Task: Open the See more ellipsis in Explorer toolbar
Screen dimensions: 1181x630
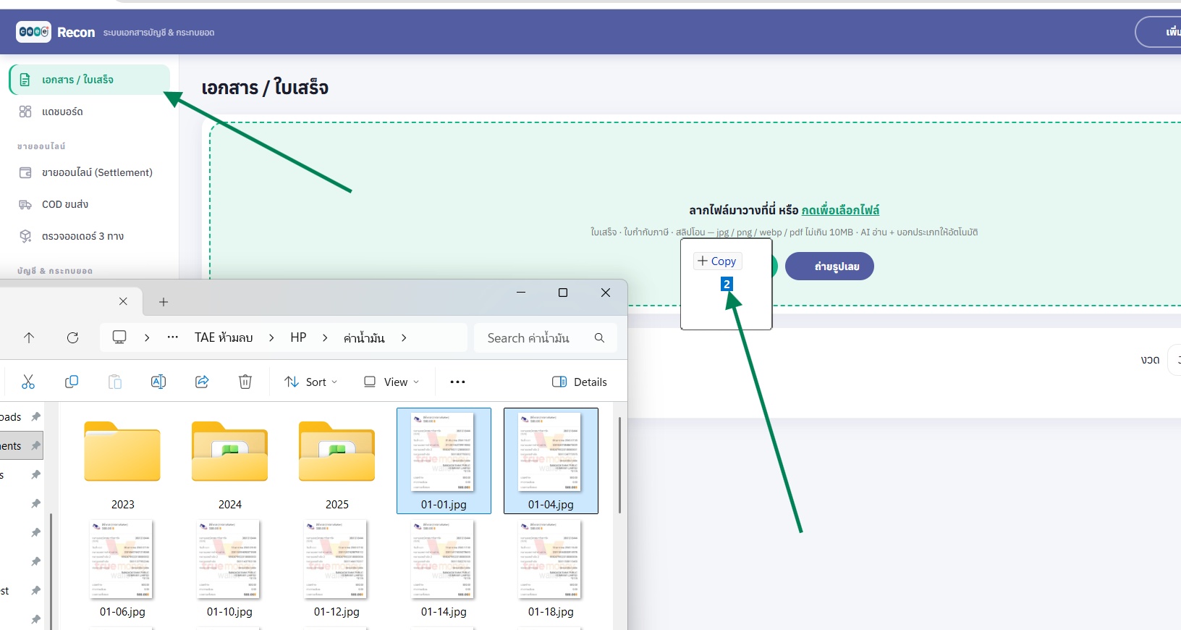Action: tap(457, 382)
